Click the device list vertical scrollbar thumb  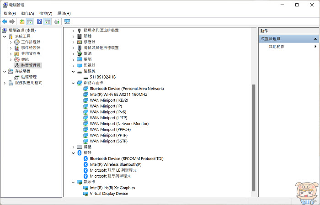point(254,138)
